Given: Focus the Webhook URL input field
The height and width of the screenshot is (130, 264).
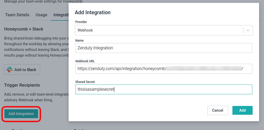Looking at the screenshot, I should click(164, 68).
